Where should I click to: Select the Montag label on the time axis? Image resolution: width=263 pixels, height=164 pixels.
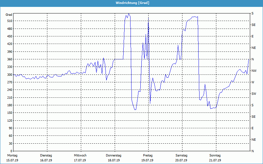12,155
